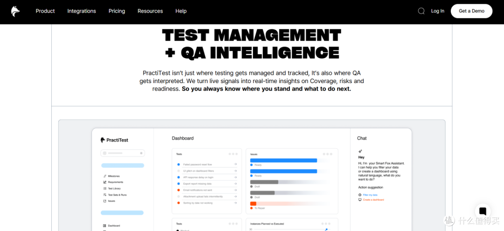This screenshot has height=231, width=504.
Task: Select the Issues label in the sidebar
Action: (x=112, y=201)
